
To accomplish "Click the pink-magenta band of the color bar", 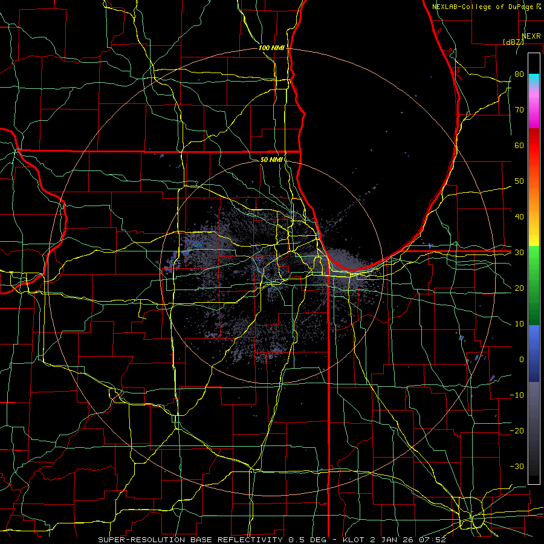I will coord(534,108).
